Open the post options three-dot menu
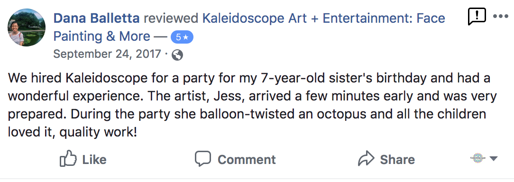Screen dimensions: 514x182 (501, 17)
